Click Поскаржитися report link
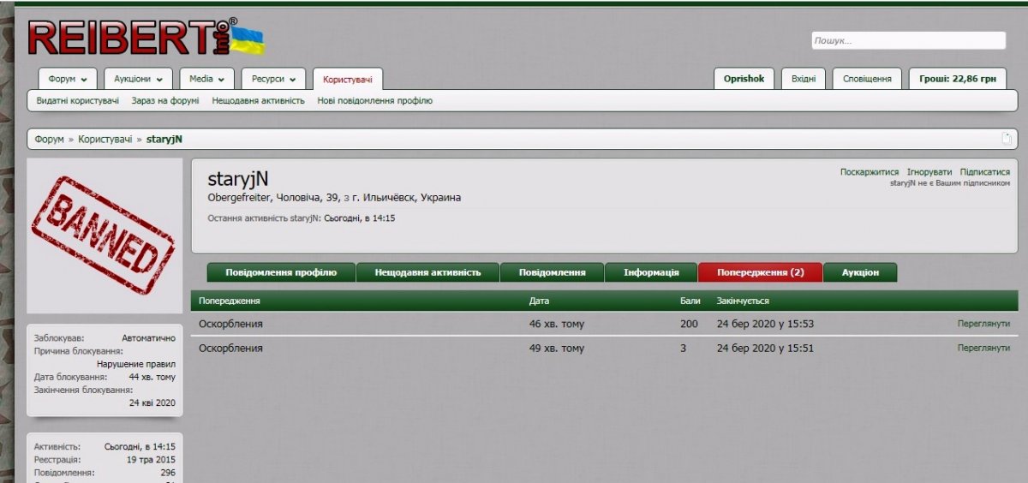The width and height of the screenshot is (1028, 483). (870, 172)
